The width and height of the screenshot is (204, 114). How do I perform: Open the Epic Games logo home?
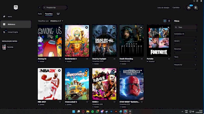[x=16, y=7]
